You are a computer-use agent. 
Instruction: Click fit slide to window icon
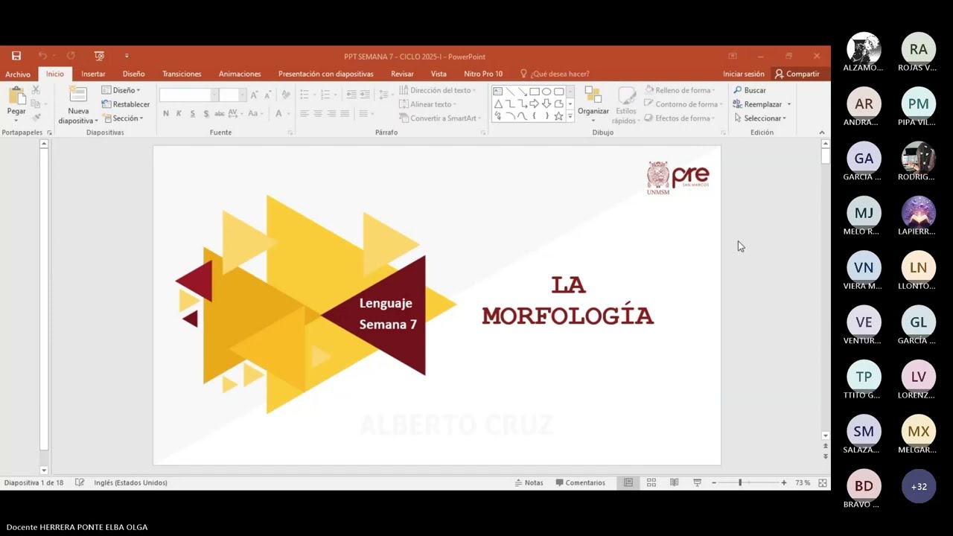tap(823, 482)
